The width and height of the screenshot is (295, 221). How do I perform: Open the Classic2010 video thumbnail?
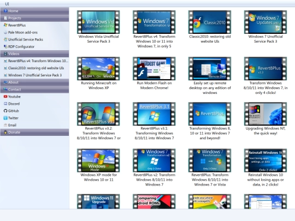[210, 22]
